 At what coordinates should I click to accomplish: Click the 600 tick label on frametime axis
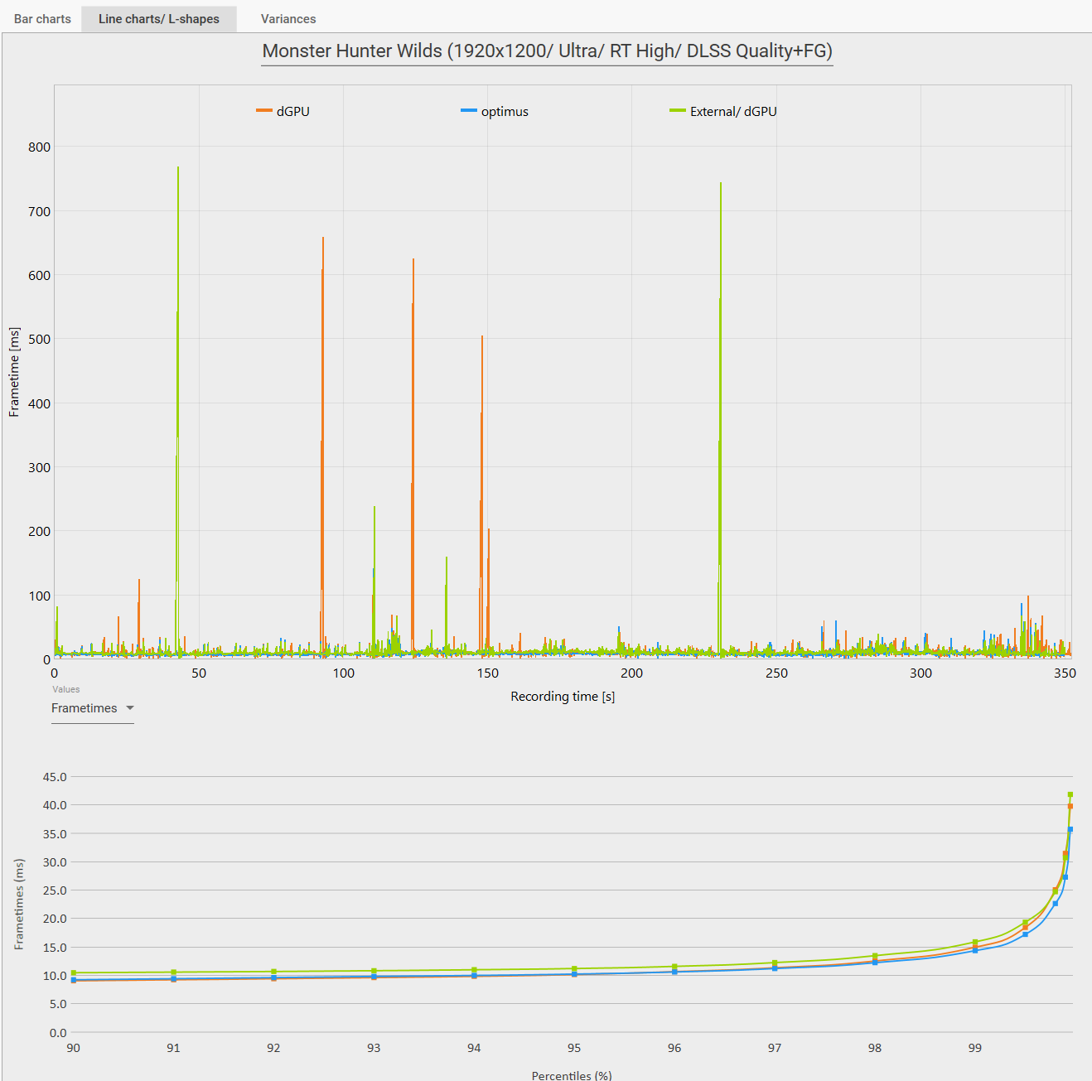coord(39,275)
